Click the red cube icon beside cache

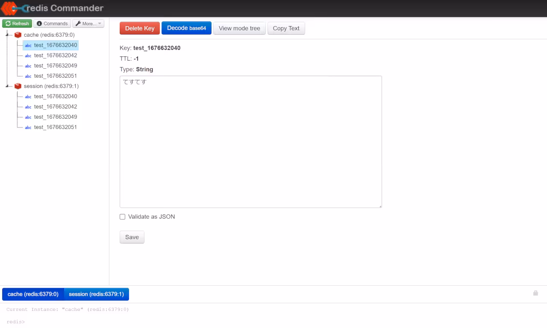point(18,35)
